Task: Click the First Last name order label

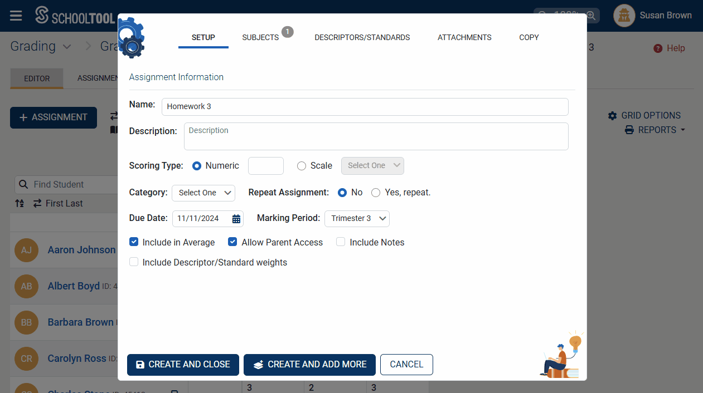Action: 64,204
